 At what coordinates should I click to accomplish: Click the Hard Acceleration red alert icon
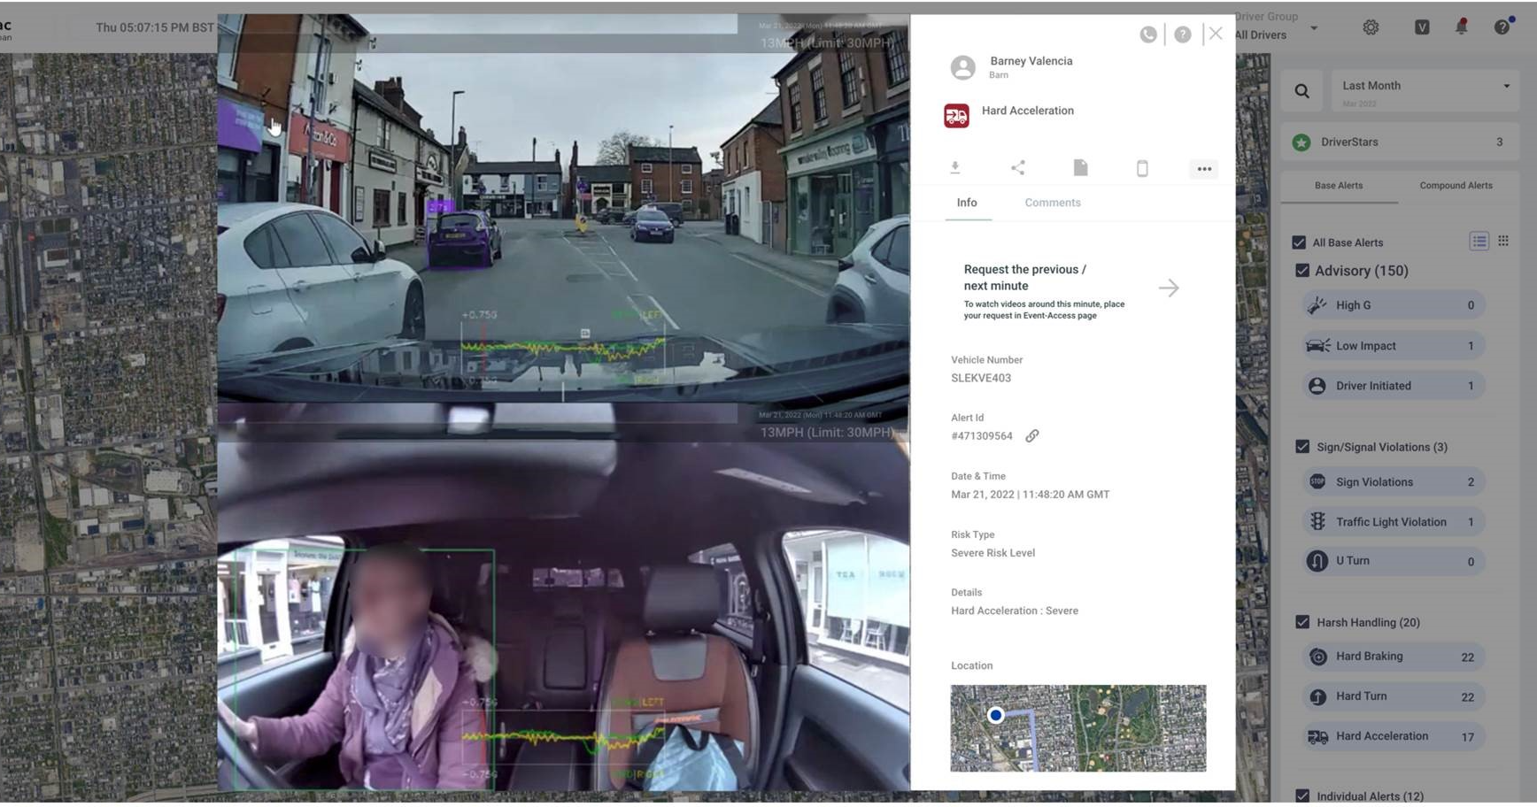point(956,116)
